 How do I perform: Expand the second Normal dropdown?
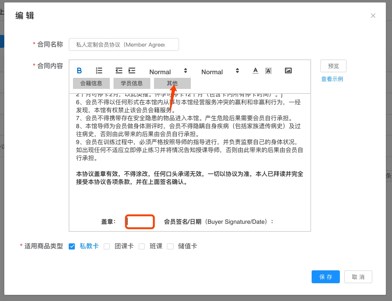pyautogui.click(x=220, y=72)
